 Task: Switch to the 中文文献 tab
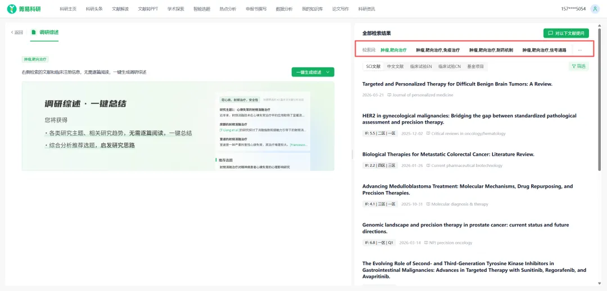point(395,66)
